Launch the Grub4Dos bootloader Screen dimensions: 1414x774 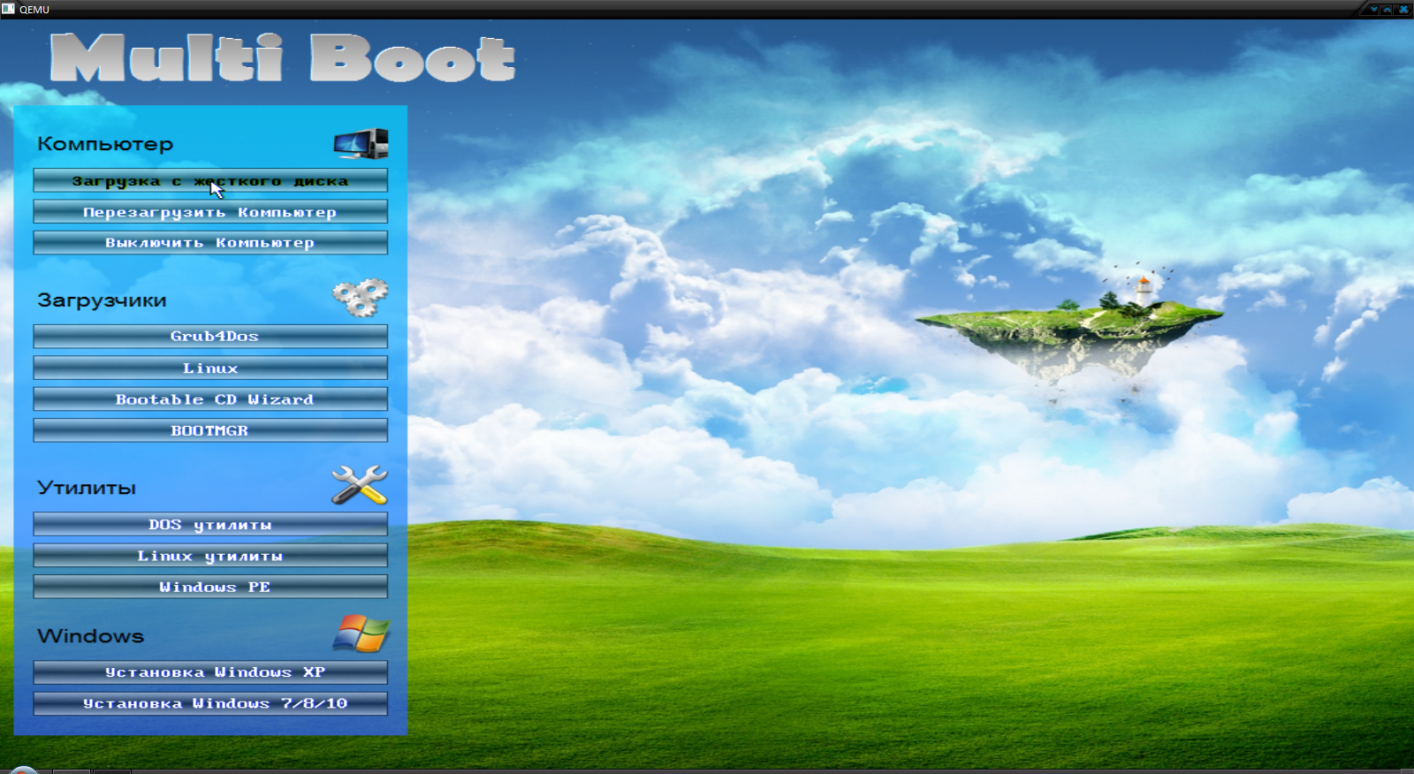210,337
